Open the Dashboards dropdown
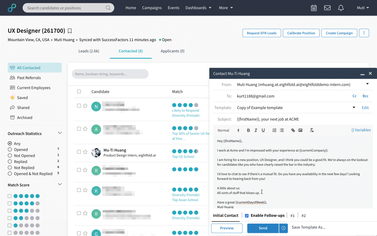The image size is (377, 236). click(198, 8)
